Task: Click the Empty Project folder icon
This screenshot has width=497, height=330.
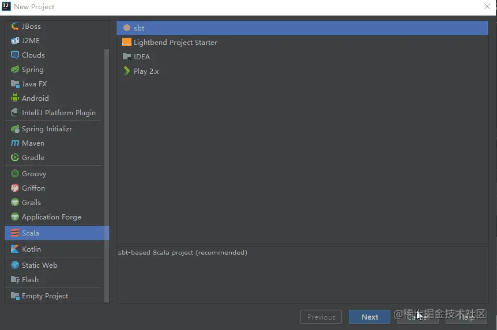Action: pos(15,296)
